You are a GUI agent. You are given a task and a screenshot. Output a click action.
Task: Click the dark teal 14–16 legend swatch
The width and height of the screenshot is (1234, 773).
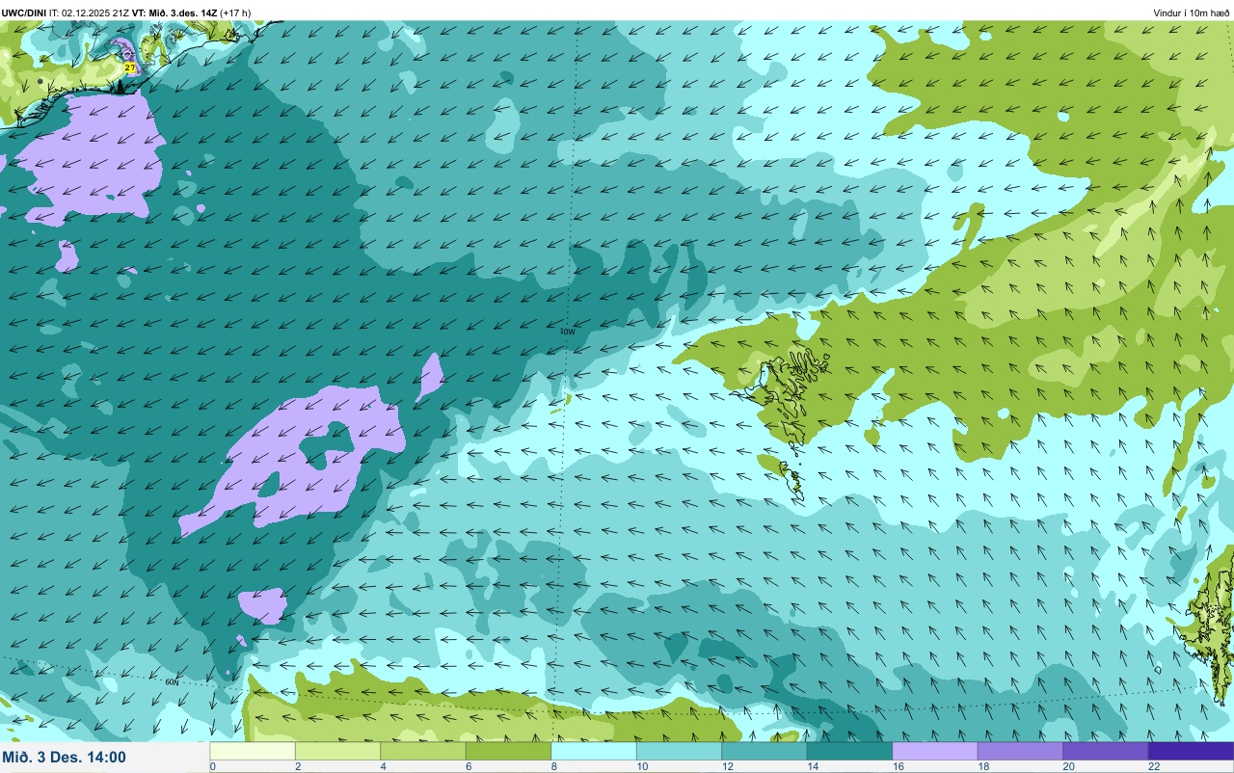point(849,751)
